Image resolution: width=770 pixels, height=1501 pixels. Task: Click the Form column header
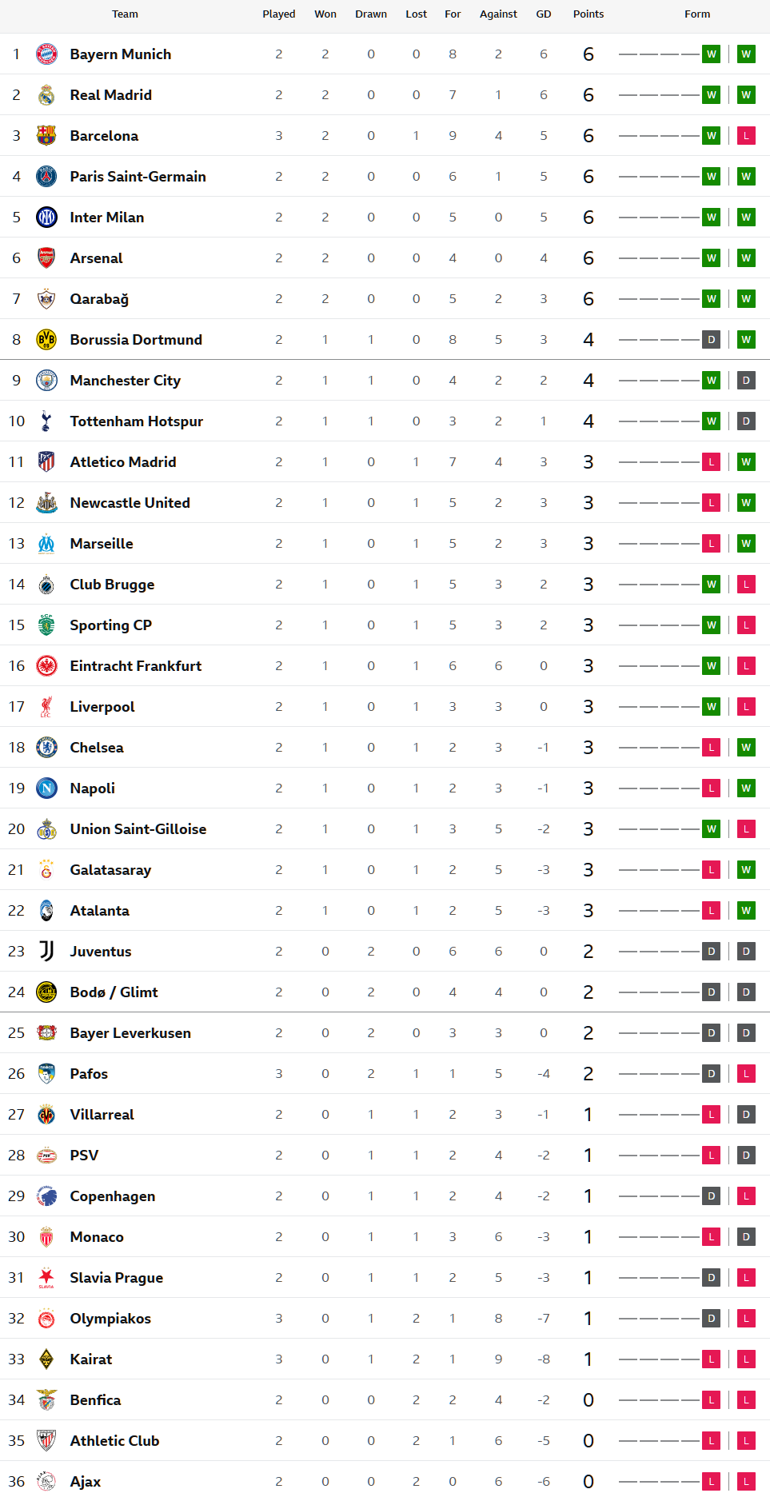(696, 14)
